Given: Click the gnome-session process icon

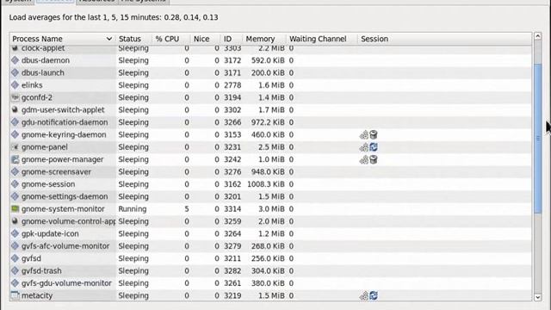Looking at the screenshot, I should coord(15,184).
